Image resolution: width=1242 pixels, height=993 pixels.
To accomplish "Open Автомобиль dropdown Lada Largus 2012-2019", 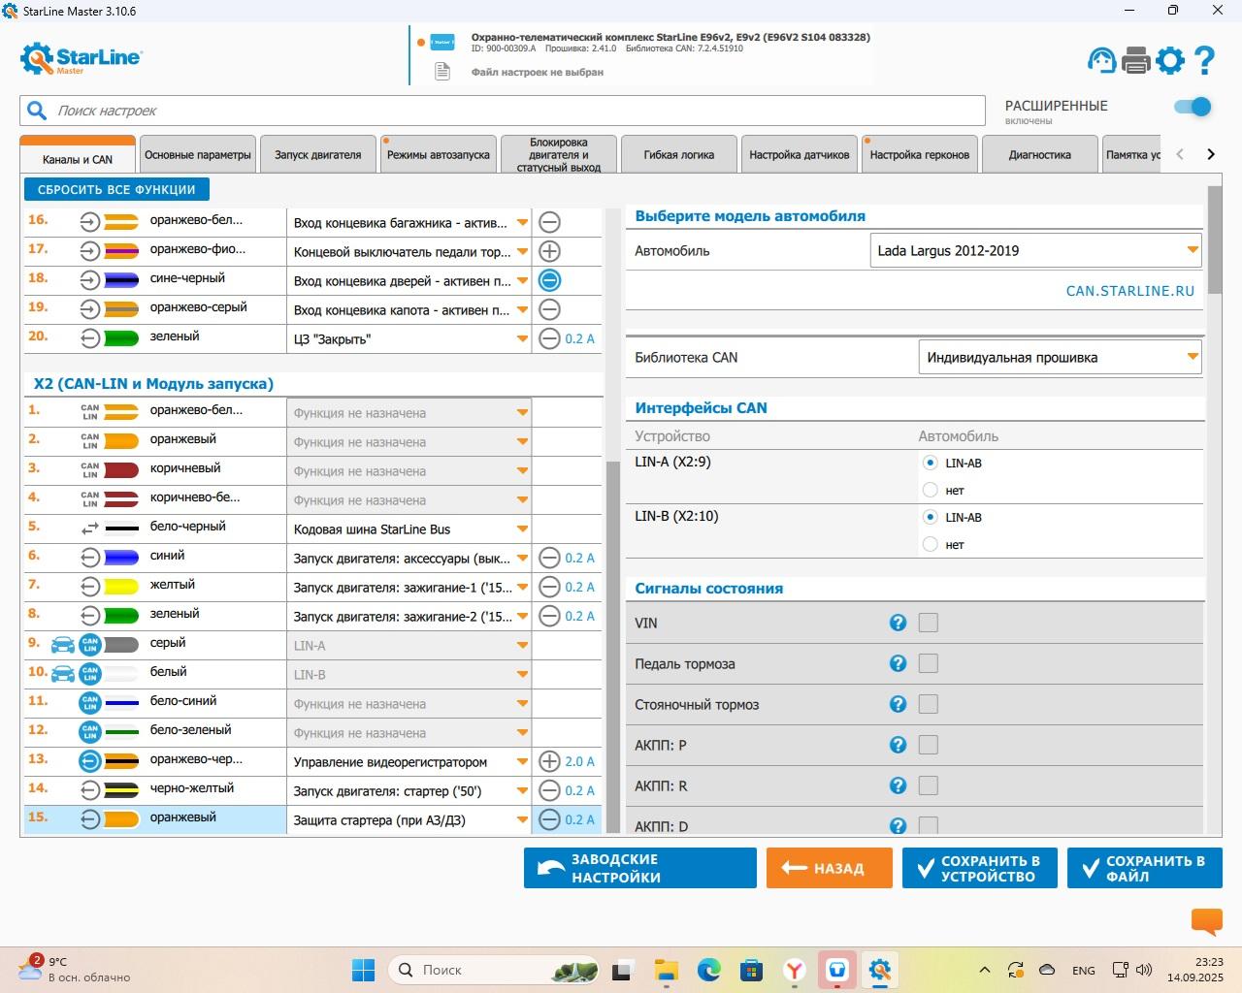I will click(1036, 250).
